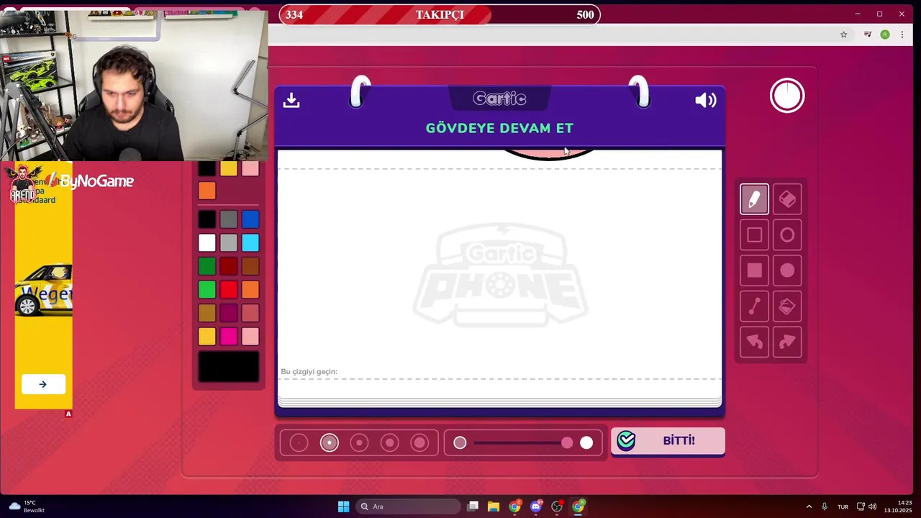Pick the brown color swatch
This screenshot has height=518, width=921.
(250, 266)
